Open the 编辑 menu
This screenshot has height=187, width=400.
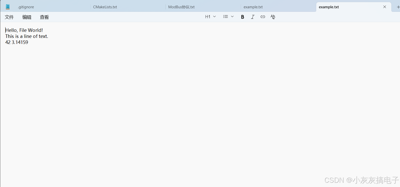pyautogui.click(x=27, y=17)
